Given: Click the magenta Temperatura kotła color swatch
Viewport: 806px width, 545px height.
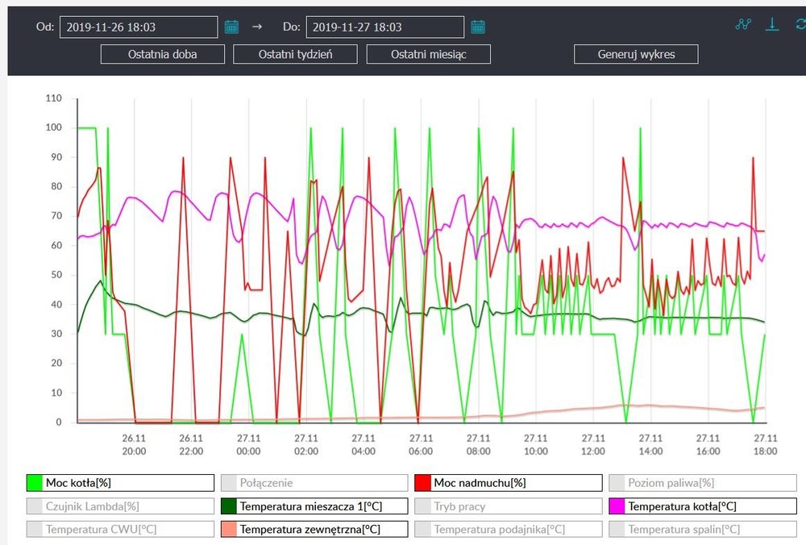Looking at the screenshot, I should tap(617, 506).
